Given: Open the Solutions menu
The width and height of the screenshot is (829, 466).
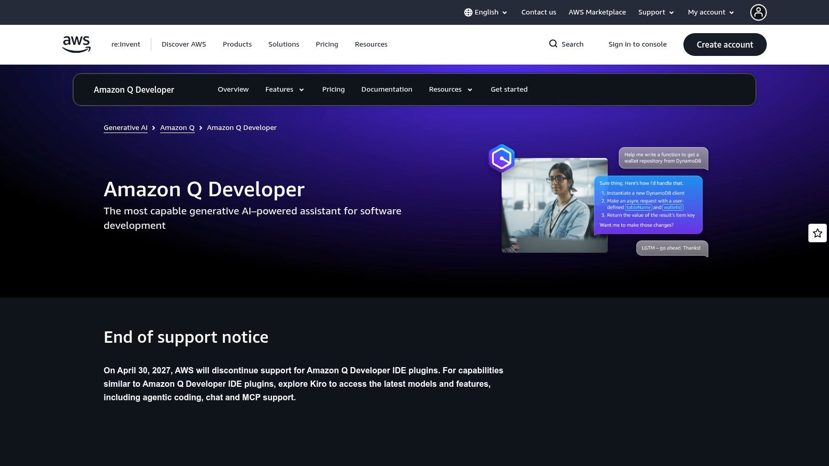Looking at the screenshot, I should pos(284,45).
